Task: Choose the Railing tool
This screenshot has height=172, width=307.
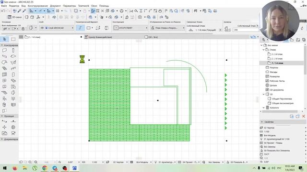Action: click(13, 68)
